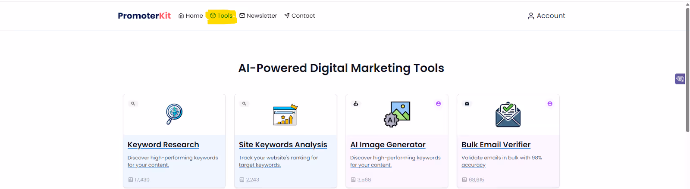Click counter icon beside 3,568
The width and height of the screenshot is (690, 189).
click(353, 180)
